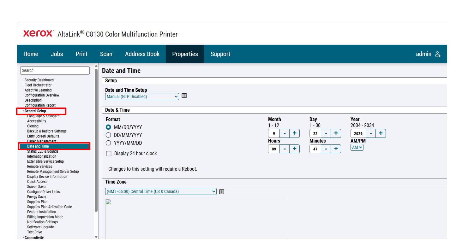468x246 pixels.
Task: Open Accessibility settings link
Action: click(x=37, y=121)
